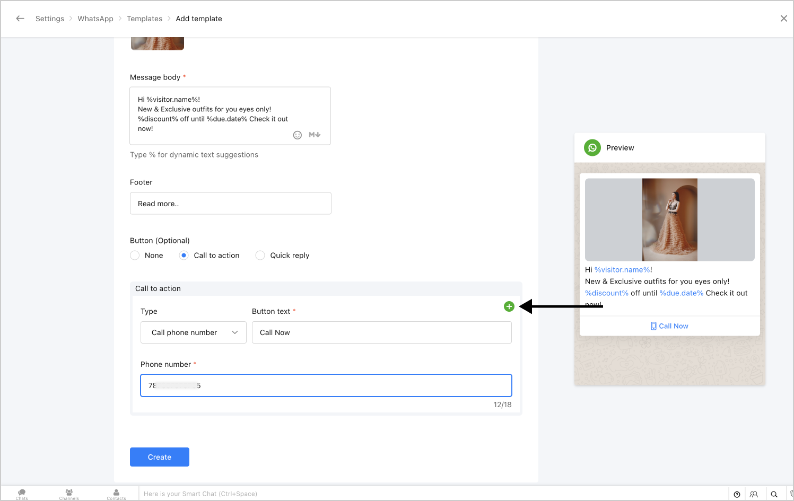
Task: Select Call to action radio button
Action: click(x=184, y=256)
